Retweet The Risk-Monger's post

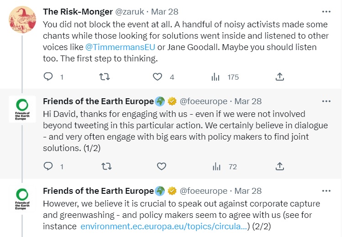pos(105,77)
